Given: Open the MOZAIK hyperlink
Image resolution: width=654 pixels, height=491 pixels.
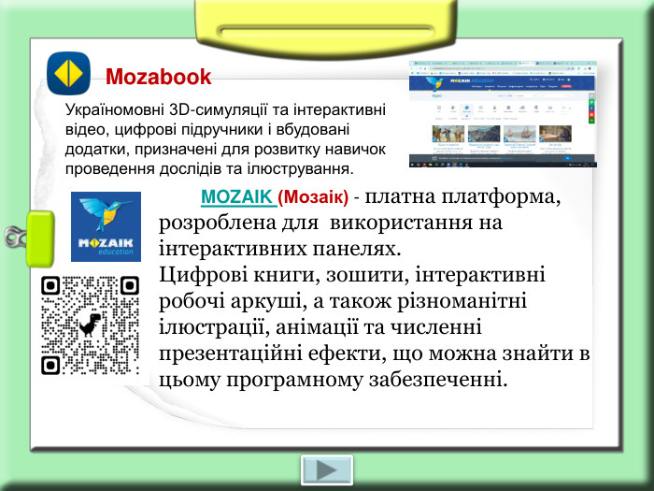Looking at the screenshot, I should coord(238,196).
